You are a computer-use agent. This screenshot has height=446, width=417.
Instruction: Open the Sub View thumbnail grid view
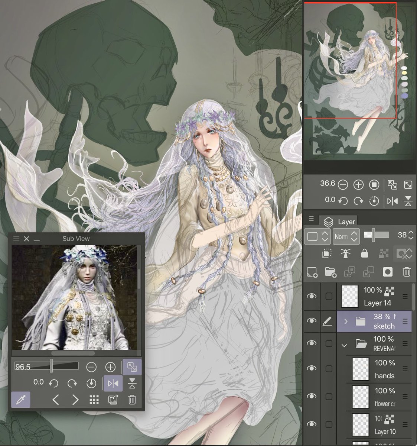(x=94, y=400)
